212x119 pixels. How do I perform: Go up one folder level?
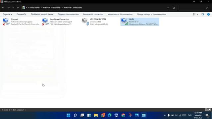(18, 8)
